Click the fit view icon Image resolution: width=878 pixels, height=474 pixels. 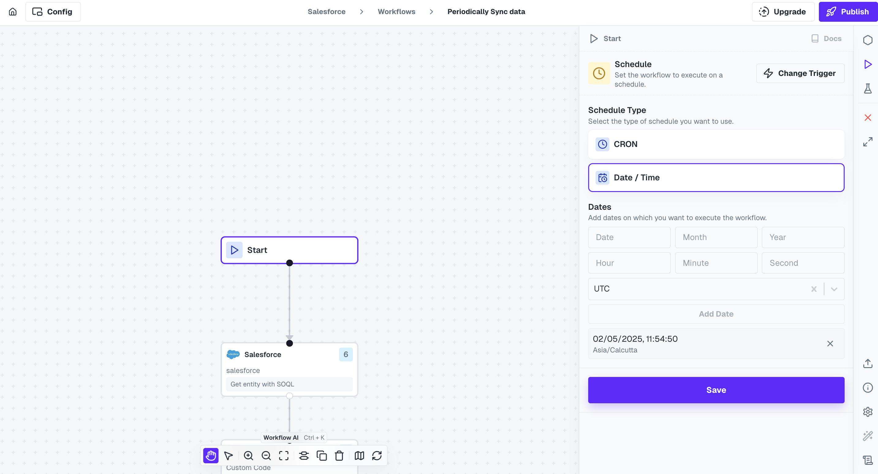284,456
